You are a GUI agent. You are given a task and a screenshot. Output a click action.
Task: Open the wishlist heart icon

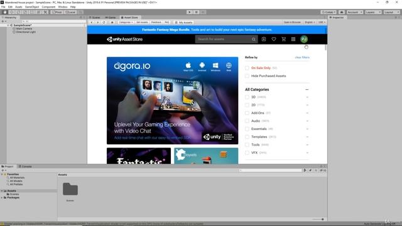[274, 39]
